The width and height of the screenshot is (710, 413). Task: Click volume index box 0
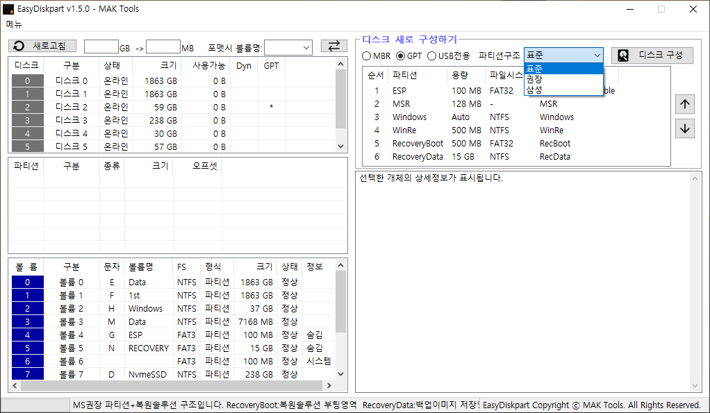tap(28, 283)
